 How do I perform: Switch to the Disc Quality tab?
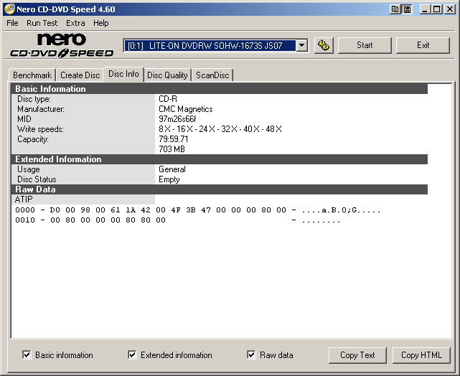coord(167,75)
